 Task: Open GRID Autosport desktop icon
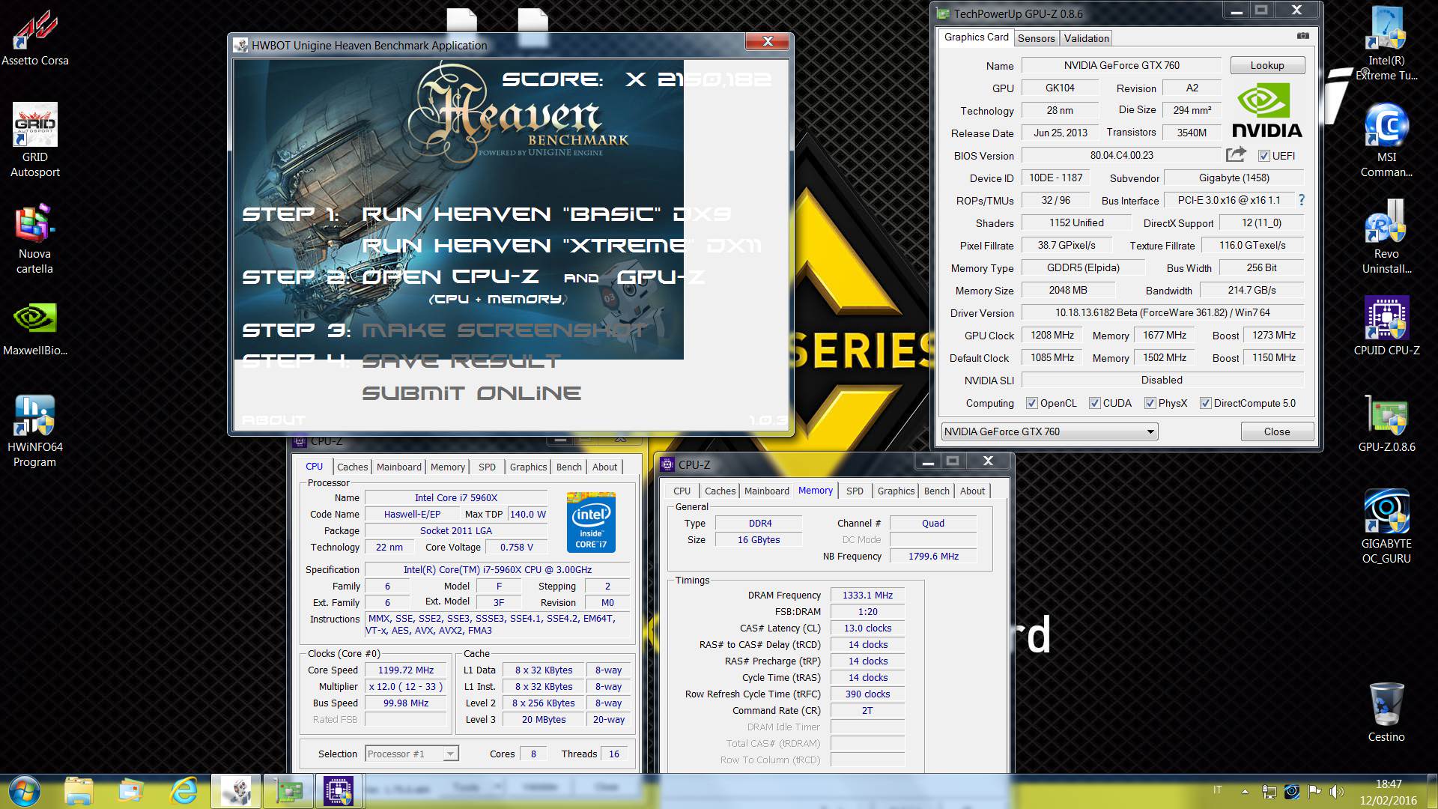click(x=35, y=140)
